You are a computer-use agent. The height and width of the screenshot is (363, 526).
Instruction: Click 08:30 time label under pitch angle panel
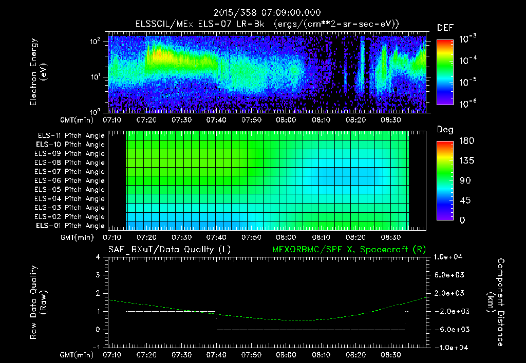point(390,237)
